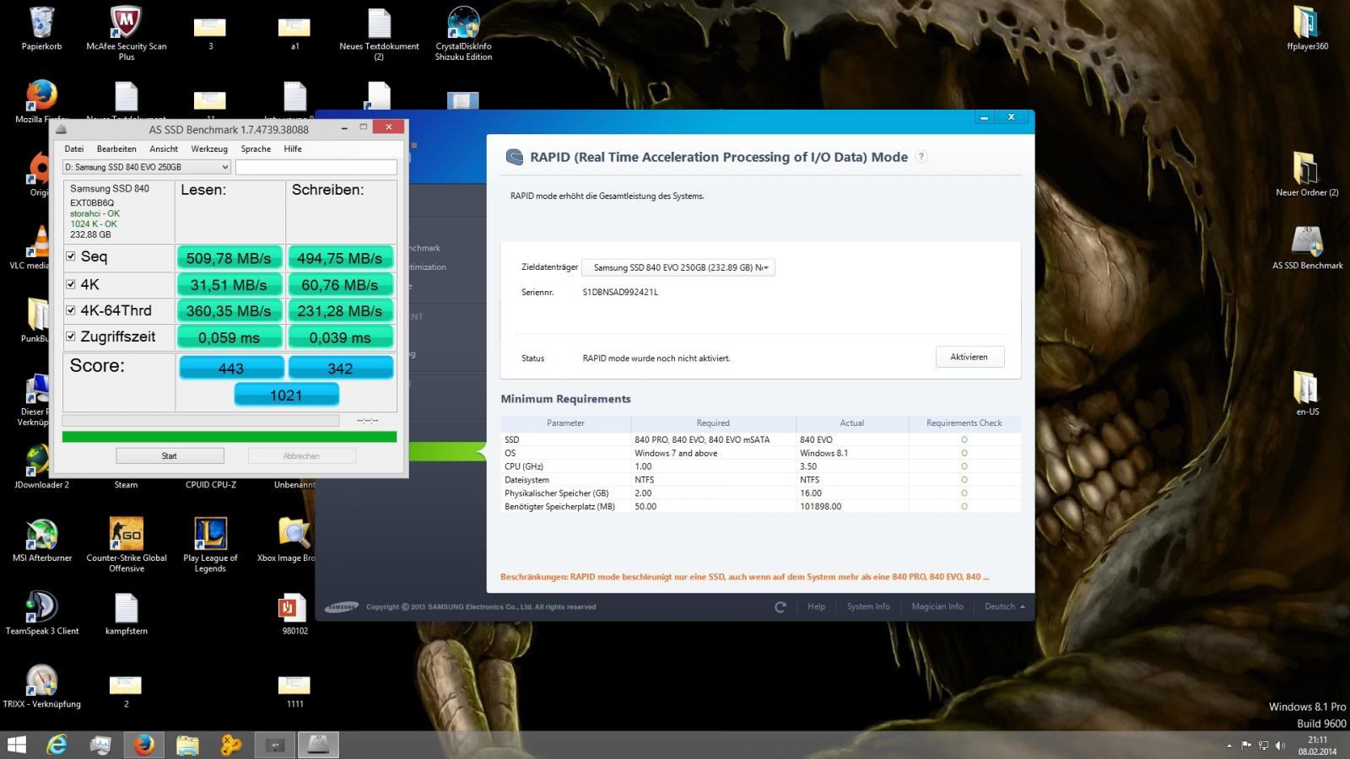Screen dimensions: 1350x759
Task: Open AS SSD Benchmark desktop shortcut
Action: click(1307, 248)
